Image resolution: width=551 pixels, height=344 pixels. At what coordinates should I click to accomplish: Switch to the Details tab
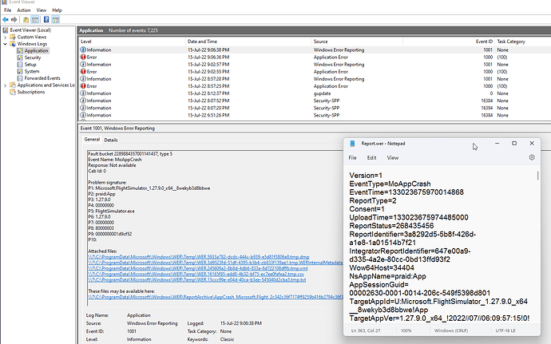click(111, 140)
